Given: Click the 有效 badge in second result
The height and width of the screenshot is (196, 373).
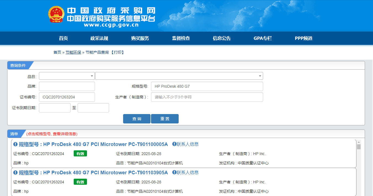Looking at the screenshot, I should pyautogui.click(x=80, y=182).
